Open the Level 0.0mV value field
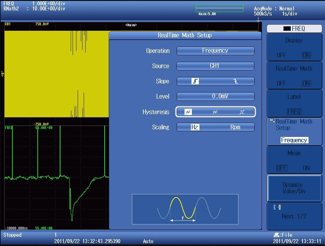This screenshot has width=325, height=246. coord(215,96)
